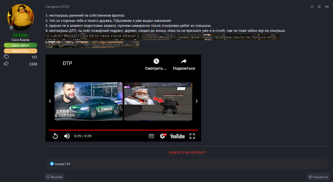Click the share icon in post header
This screenshot has width=333, height=182.
(x=312, y=7)
